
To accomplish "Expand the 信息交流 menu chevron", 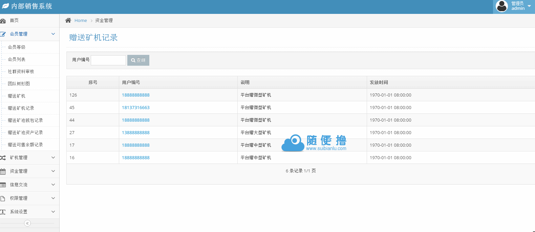I will (53, 185).
